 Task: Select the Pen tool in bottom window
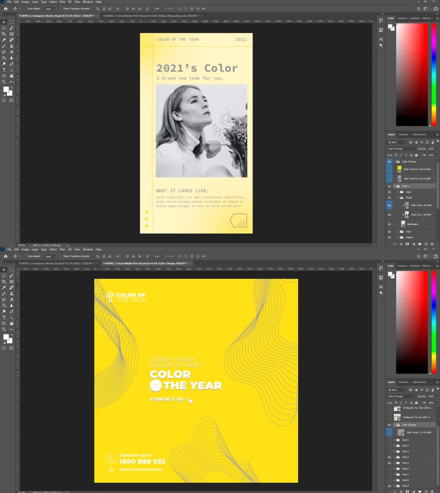tap(12, 311)
